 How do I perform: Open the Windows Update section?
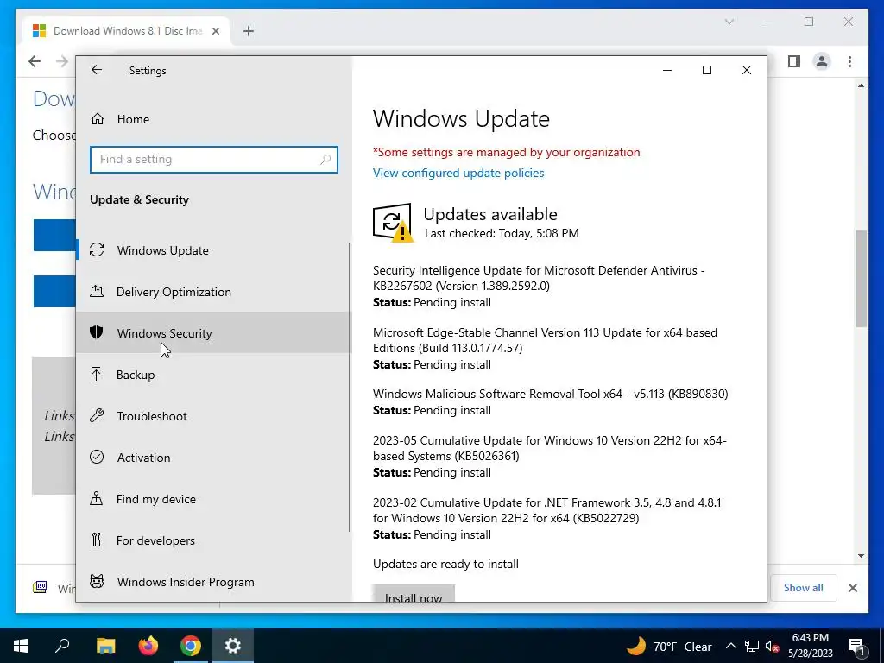click(x=213, y=249)
